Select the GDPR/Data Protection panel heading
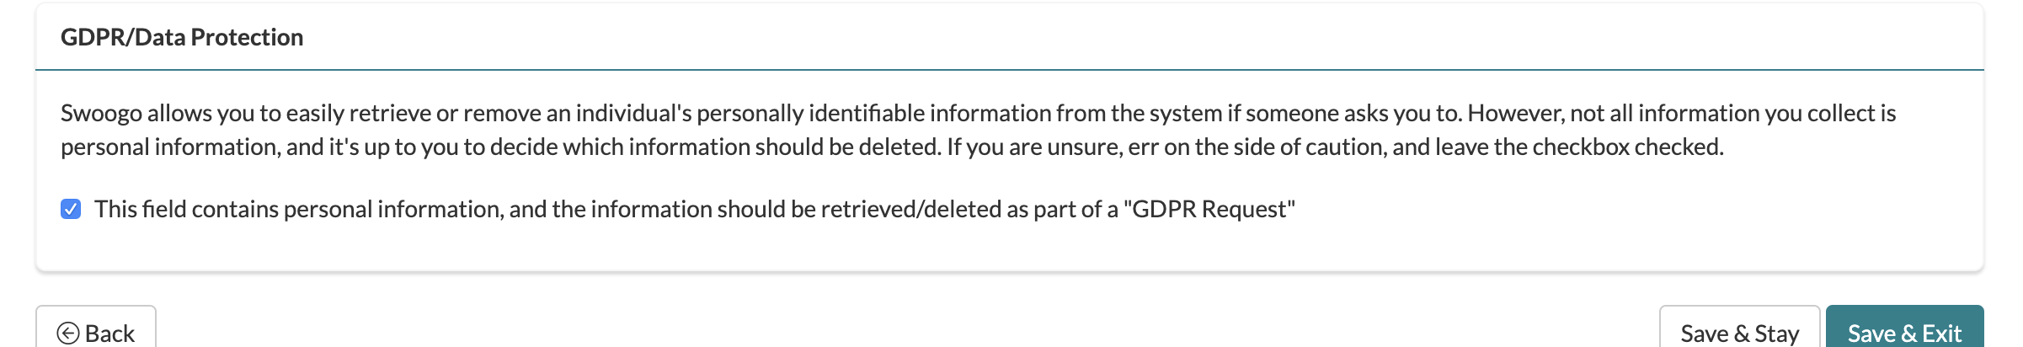The height and width of the screenshot is (347, 2023). 182,37
